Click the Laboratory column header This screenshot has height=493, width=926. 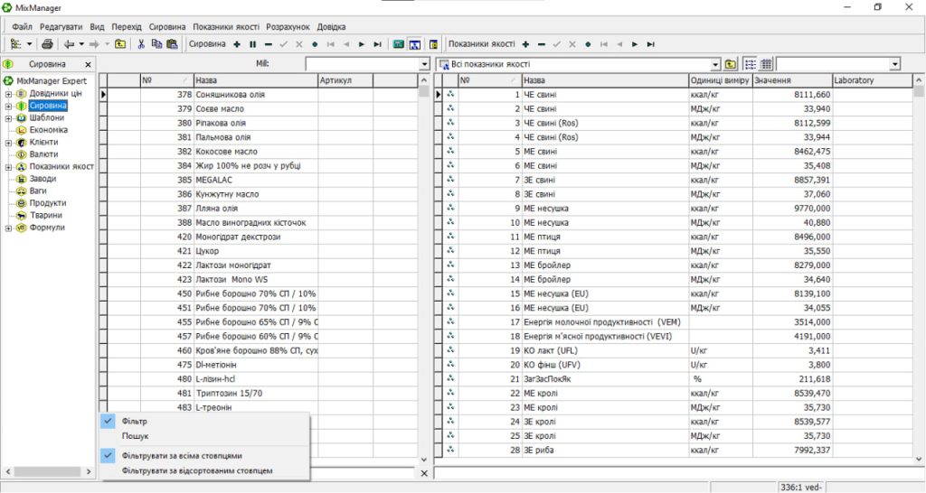[873, 80]
